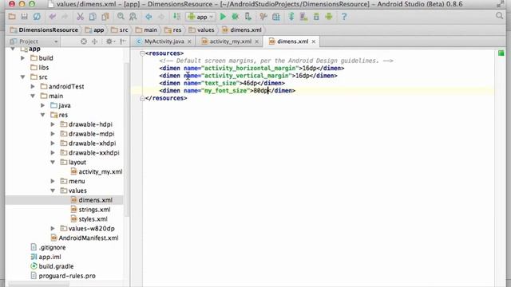Click the Redo toolbar icon
511x287 pixels.
pyautogui.click(x=65, y=17)
